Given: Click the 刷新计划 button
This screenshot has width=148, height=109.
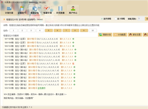Looking at the screenshot, I should tap(105, 34).
